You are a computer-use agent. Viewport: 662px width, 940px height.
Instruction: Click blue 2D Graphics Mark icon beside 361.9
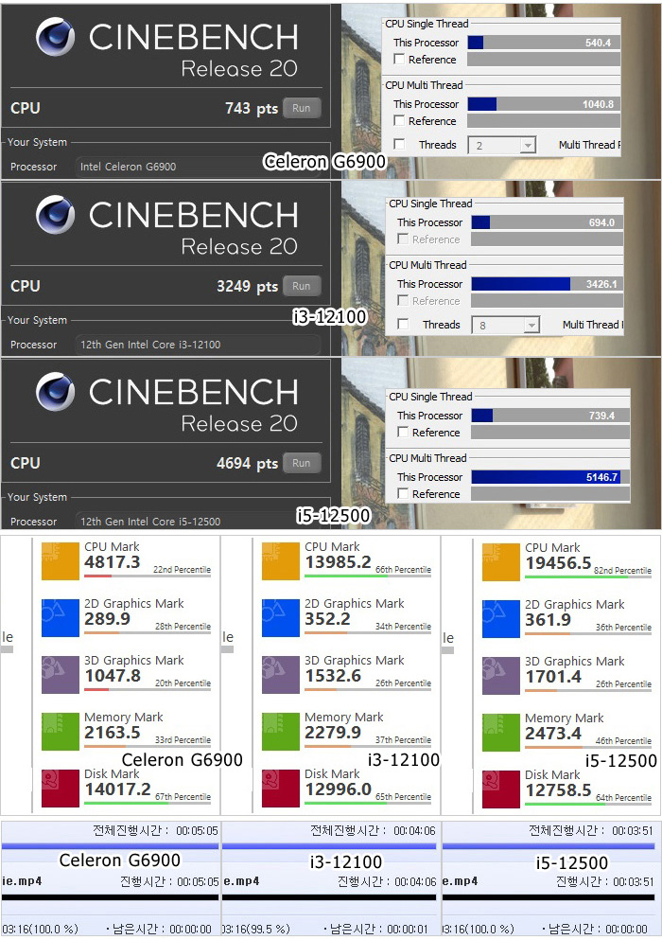point(501,619)
